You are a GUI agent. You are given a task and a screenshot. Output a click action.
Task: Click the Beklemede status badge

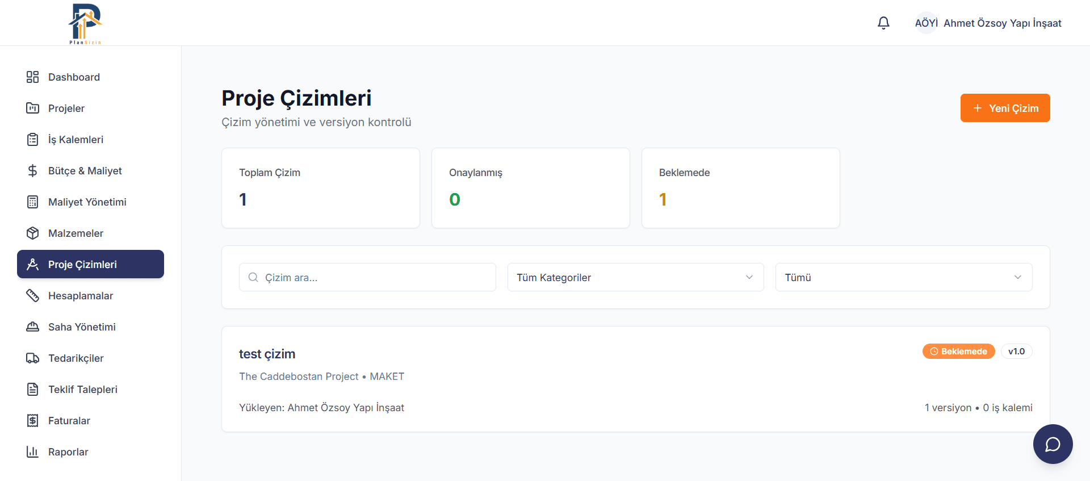[958, 352]
